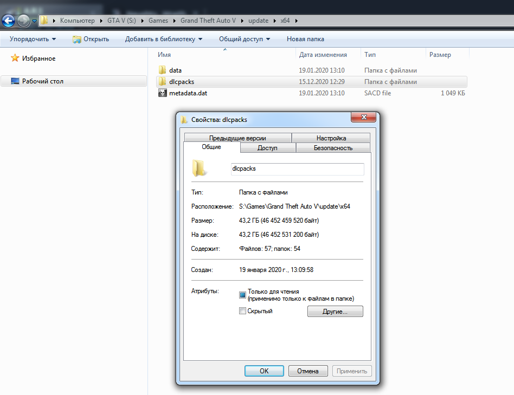Open the Упорядочить dropdown menu
Screen dimensions: 514x395
(33, 39)
